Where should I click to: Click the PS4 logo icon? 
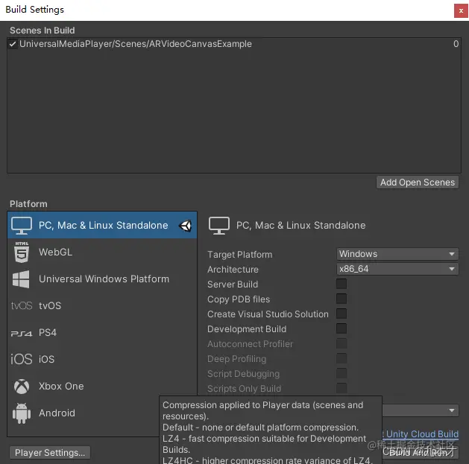22,333
